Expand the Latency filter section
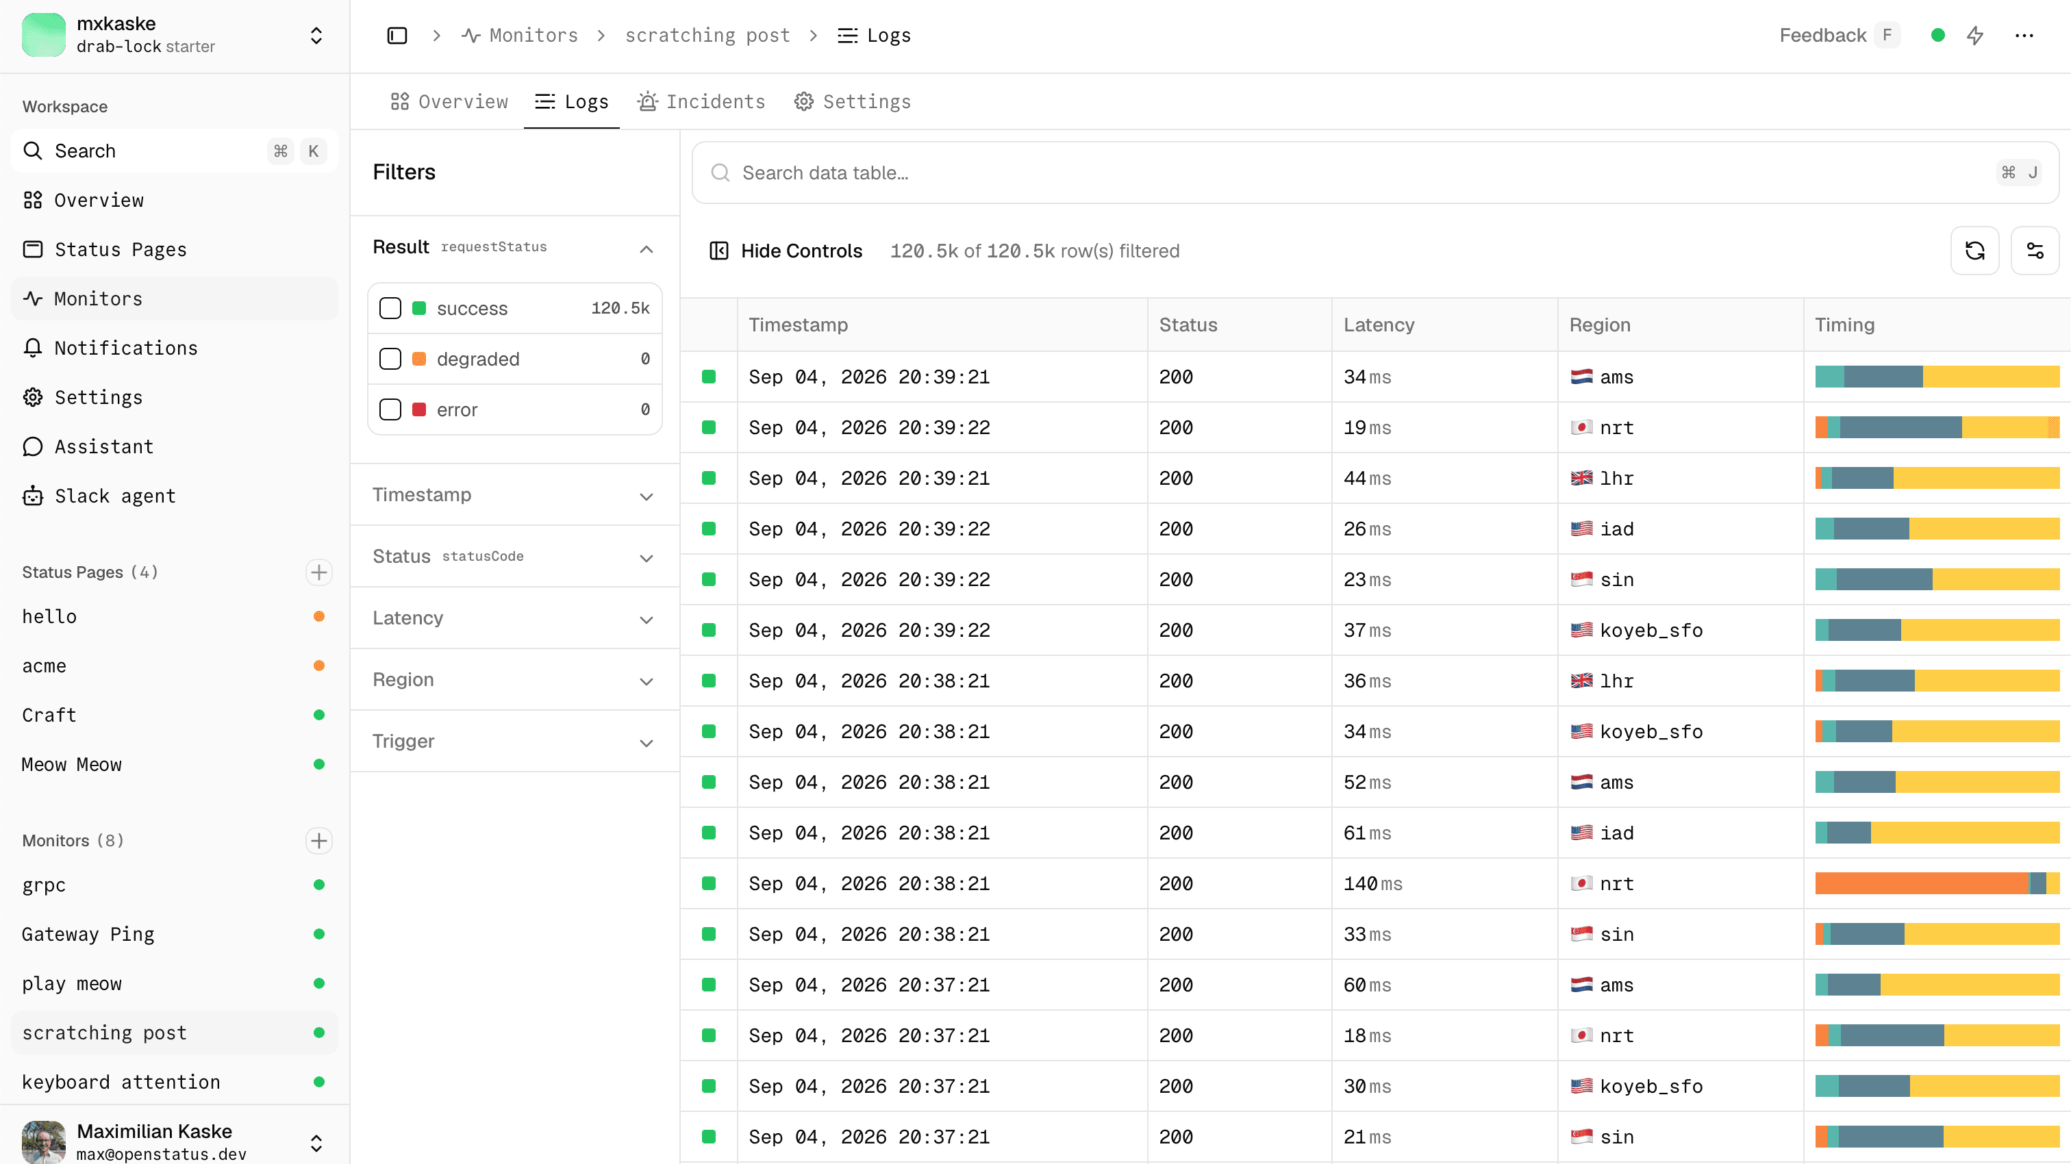Screen dimensions: 2071x1164 click(x=514, y=618)
